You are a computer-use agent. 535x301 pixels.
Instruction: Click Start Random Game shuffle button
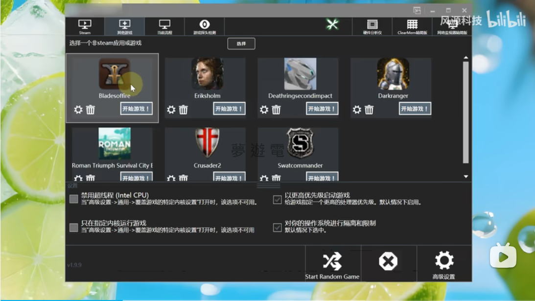[332, 264]
